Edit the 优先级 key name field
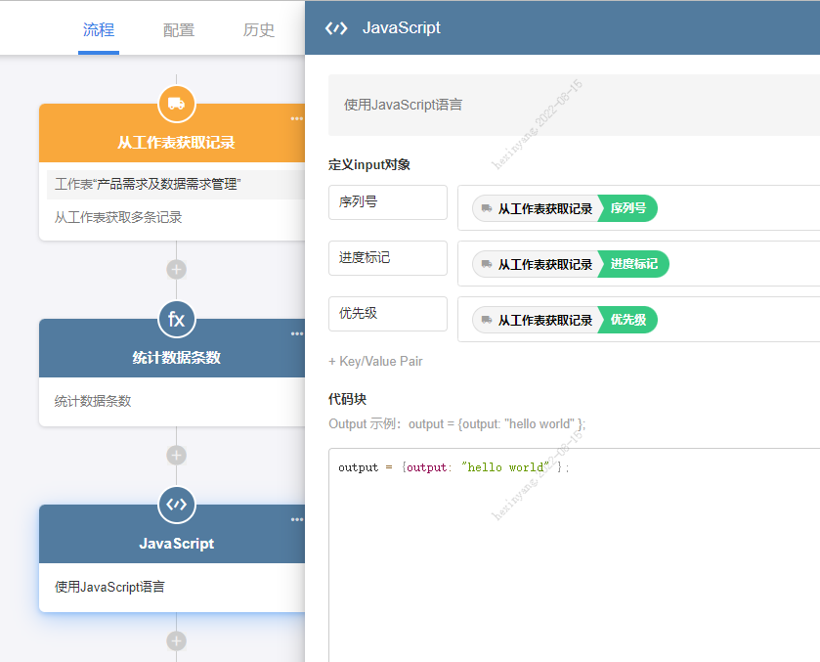The width and height of the screenshot is (820, 662). click(387, 314)
